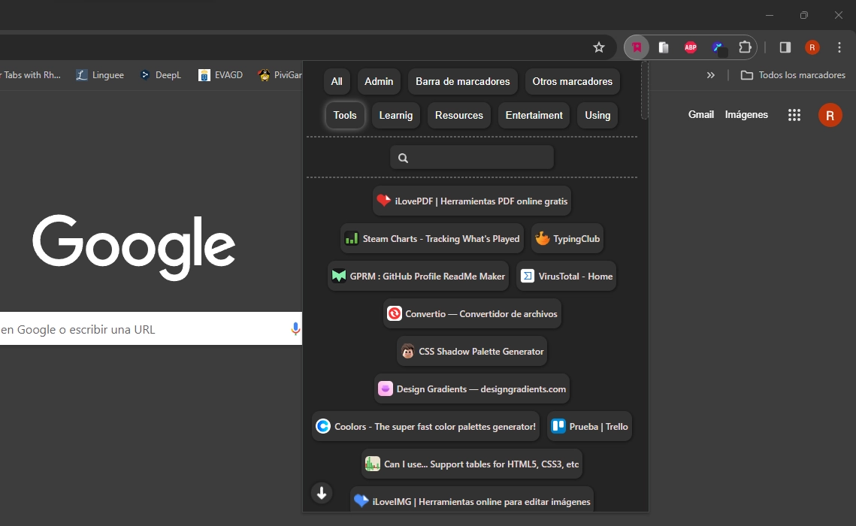Open Coolors color palettes generator bookmark
The width and height of the screenshot is (856, 526).
coord(426,428)
